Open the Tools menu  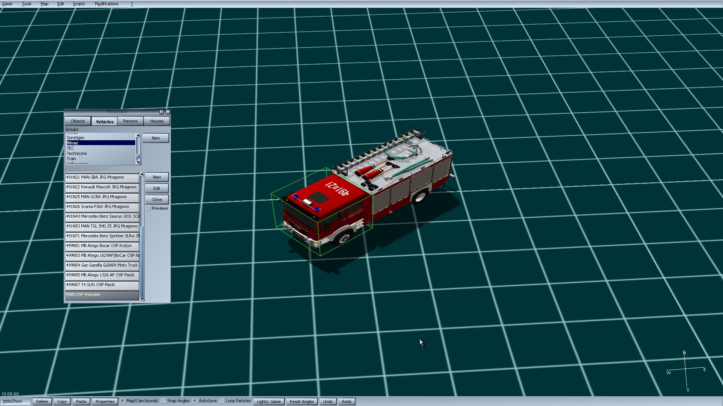(26, 4)
